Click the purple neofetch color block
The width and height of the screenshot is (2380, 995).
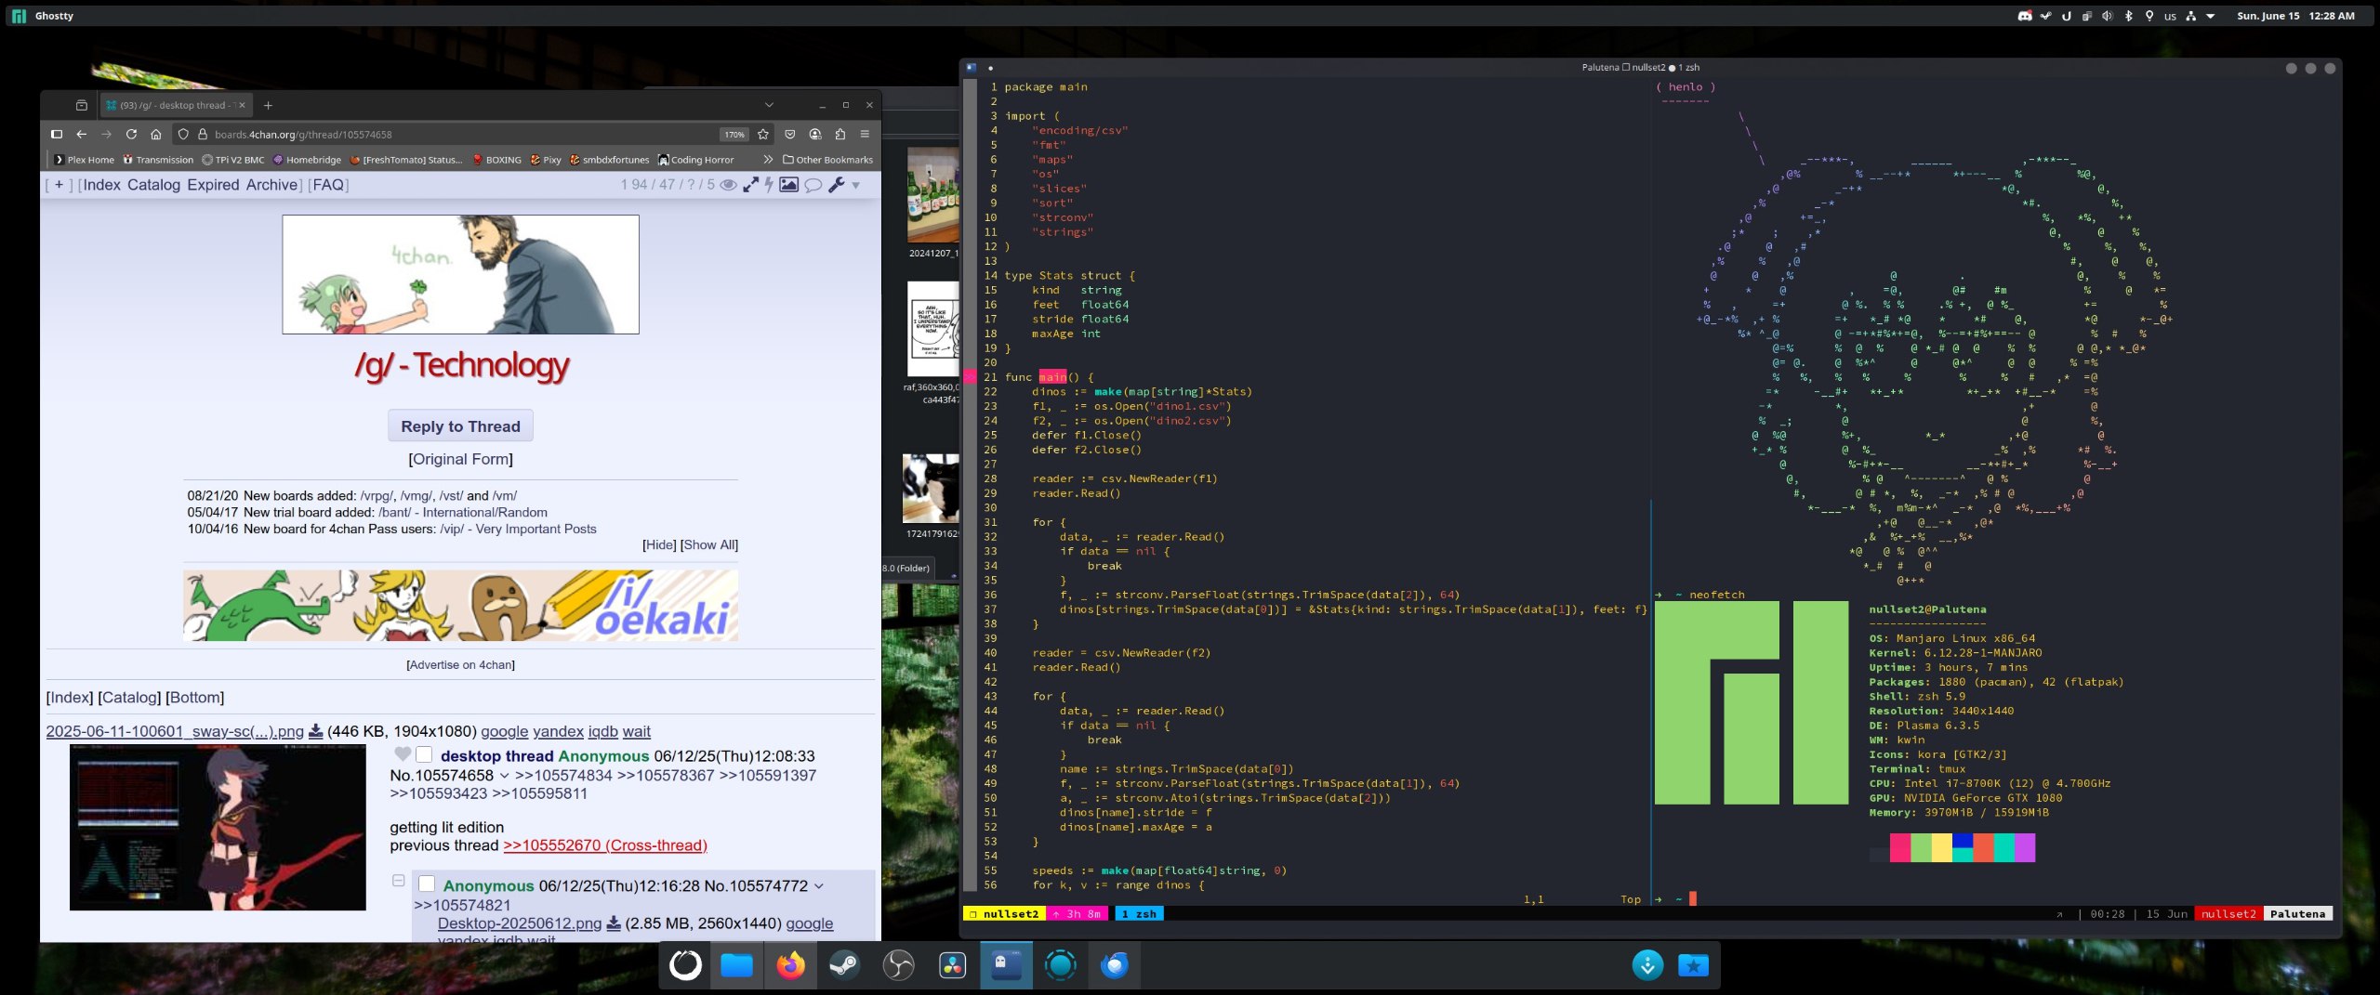click(x=2025, y=847)
